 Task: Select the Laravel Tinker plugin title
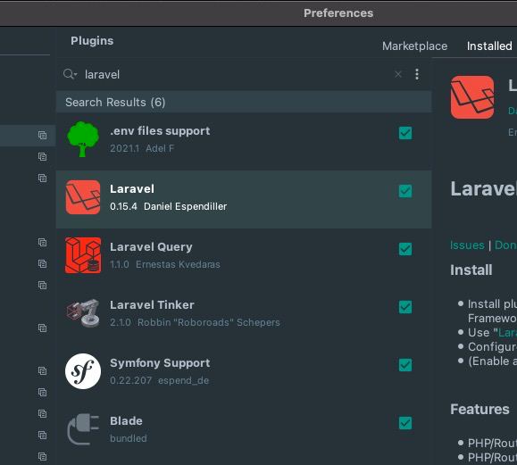coord(152,305)
